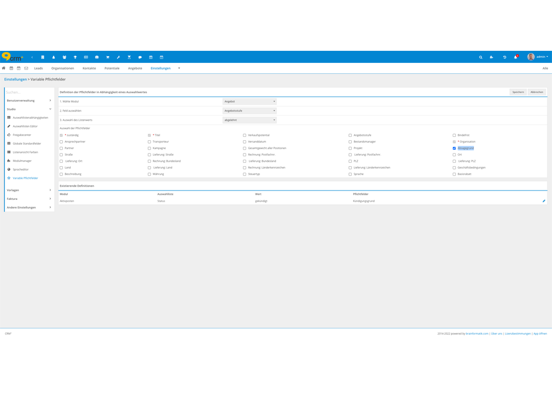Disable the Absagegrund checkbox
The height and width of the screenshot is (414, 552).
[x=455, y=148]
